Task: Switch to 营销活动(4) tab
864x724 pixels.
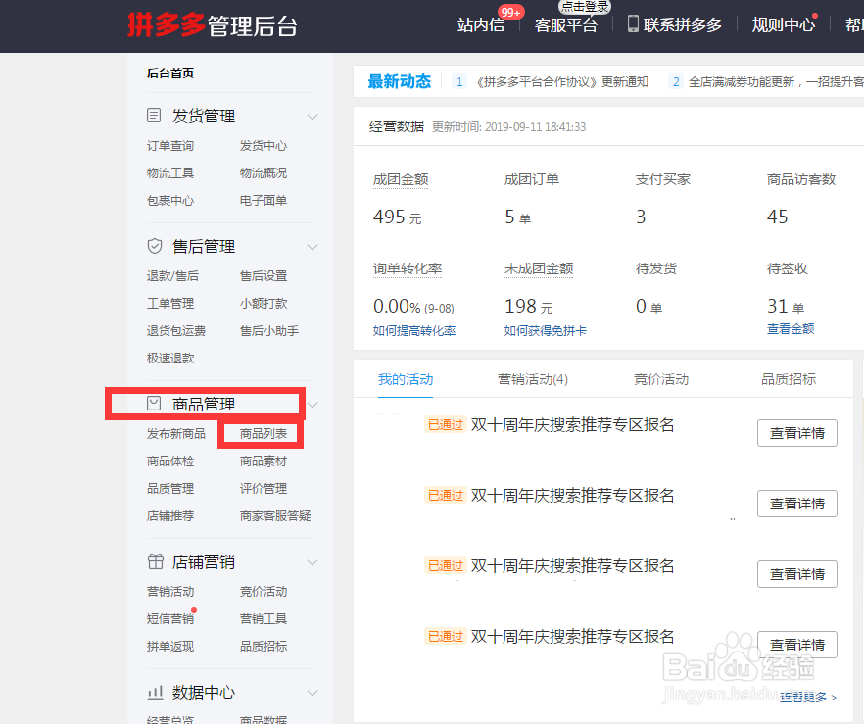Action: pyautogui.click(x=533, y=379)
